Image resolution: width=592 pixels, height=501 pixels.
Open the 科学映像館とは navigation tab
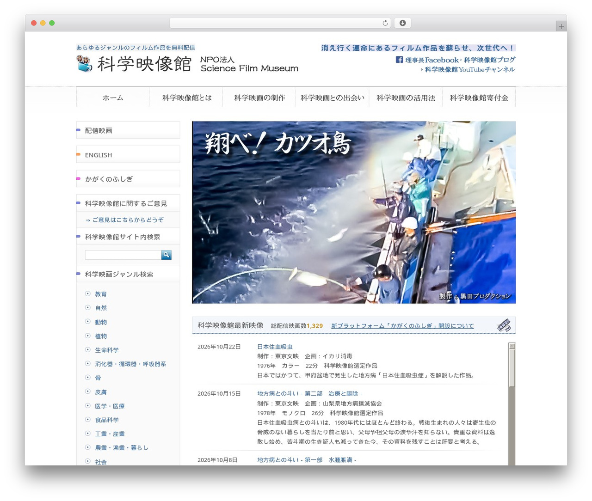point(186,98)
